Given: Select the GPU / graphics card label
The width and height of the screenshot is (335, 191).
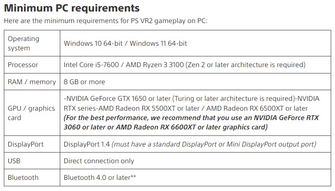Looking at the screenshot, I should [x=32, y=113].
